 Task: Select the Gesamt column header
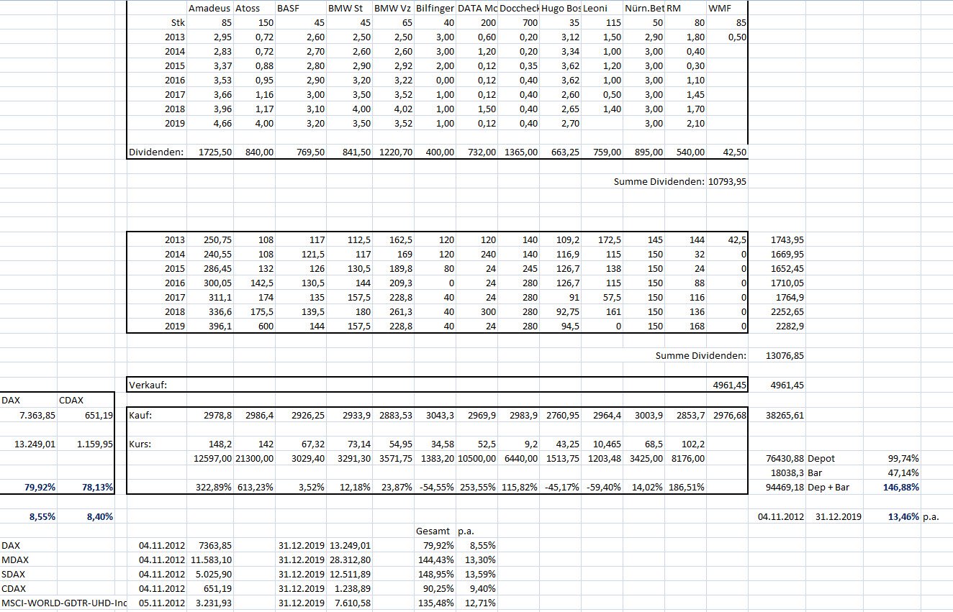[x=433, y=531]
